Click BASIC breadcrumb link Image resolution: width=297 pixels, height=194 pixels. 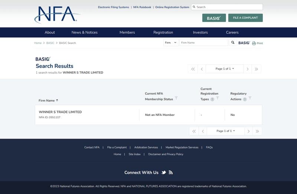coord(50,43)
